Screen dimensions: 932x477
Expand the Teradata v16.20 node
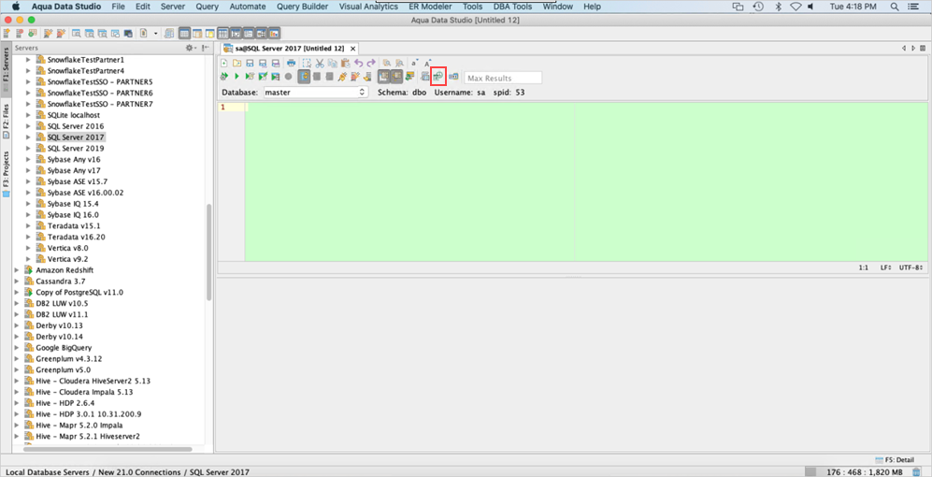[28, 237]
